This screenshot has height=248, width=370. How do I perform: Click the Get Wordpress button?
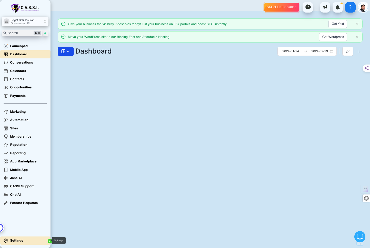(x=333, y=37)
